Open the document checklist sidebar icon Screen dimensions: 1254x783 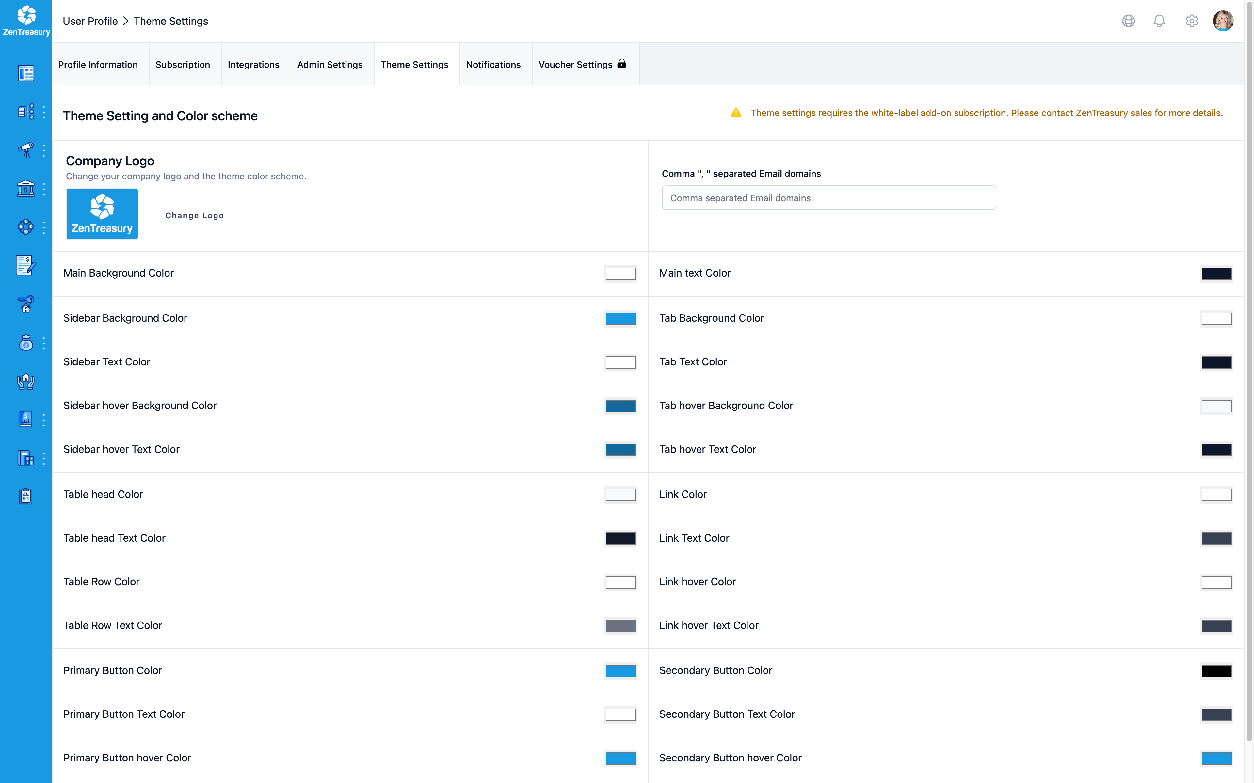tap(26, 111)
